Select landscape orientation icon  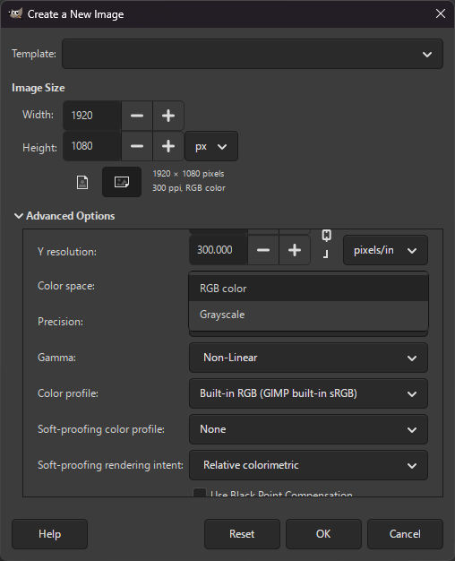point(122,182)
